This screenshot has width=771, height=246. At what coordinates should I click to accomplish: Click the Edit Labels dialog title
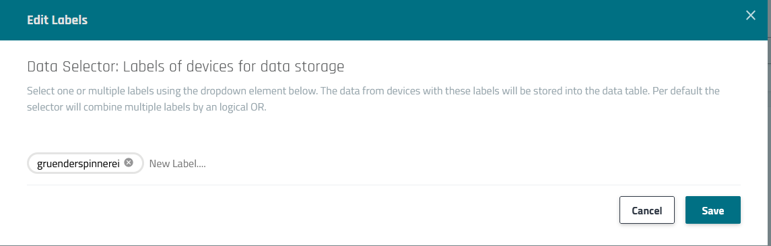(57, 20)
